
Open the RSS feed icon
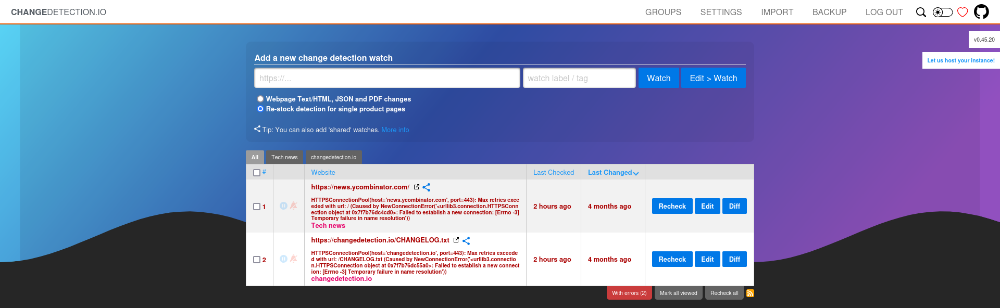[x=750, y=293]
